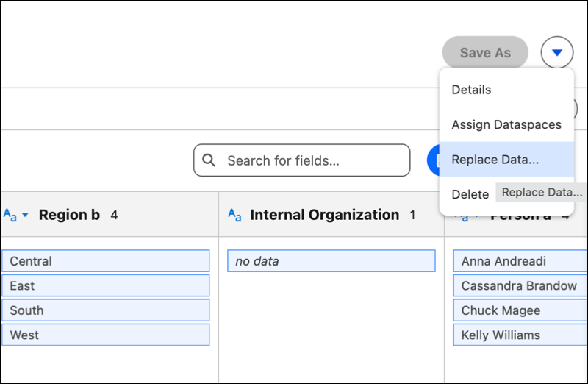Focus the Search for fields input
The height and width of the screenshot is (384, 588).
[302, 160]
